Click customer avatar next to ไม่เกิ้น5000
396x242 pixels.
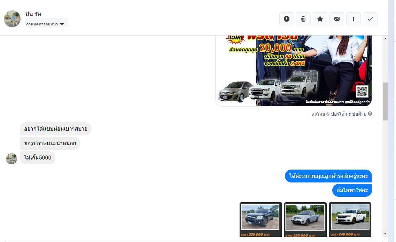(x=11, y=159)
